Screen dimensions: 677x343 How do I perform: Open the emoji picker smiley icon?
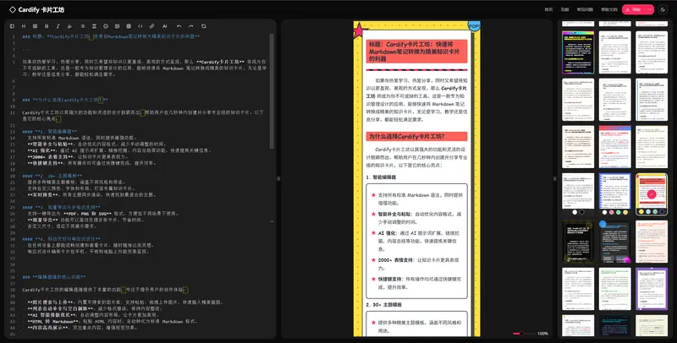[x=106, y=26]
